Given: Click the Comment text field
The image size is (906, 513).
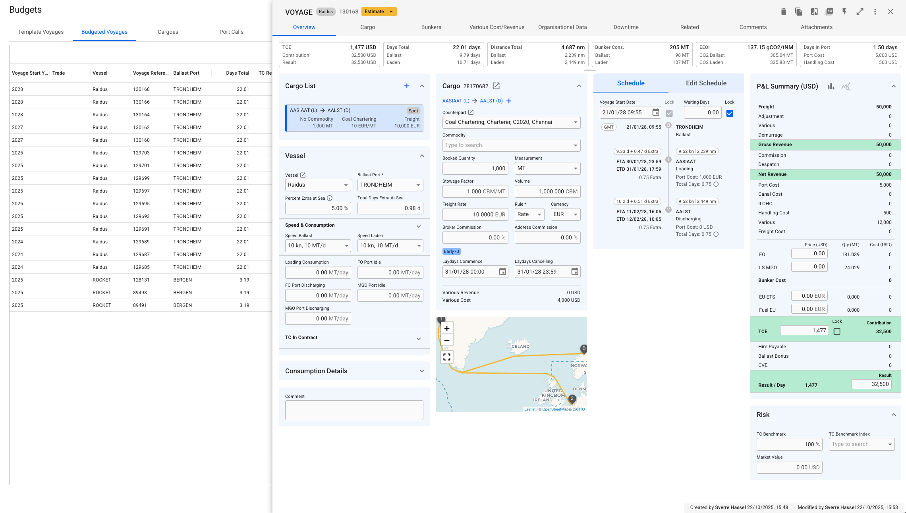Looking at the screenshot, I should [354, 410].
